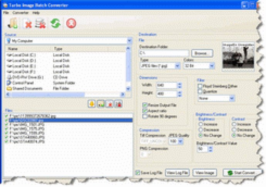Click the Name column header
Viewport: 266px width, 187px height.
[x=29, y=49]
